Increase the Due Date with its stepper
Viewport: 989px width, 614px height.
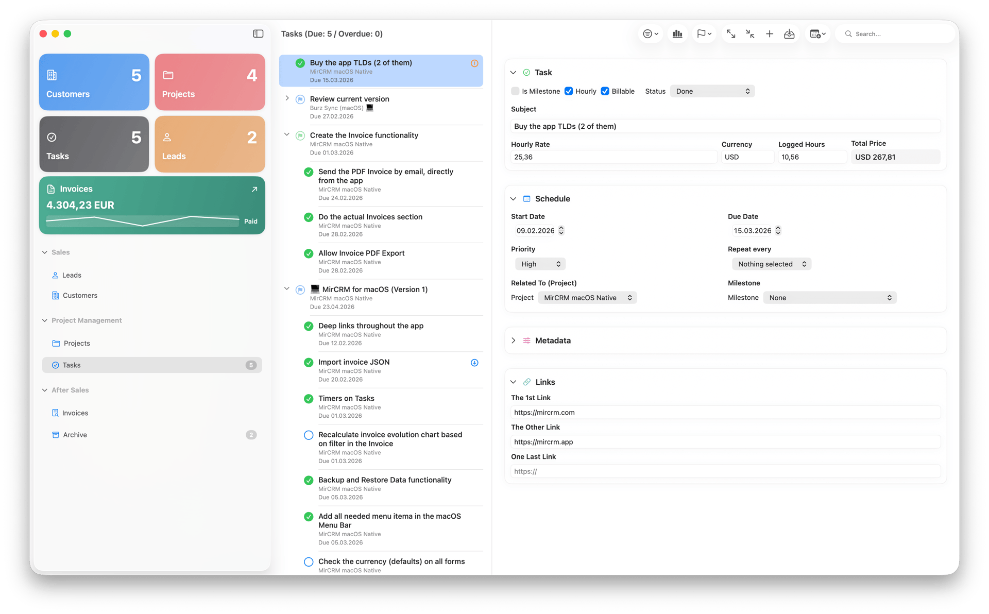pyautogui.click(x=778, y=228)
